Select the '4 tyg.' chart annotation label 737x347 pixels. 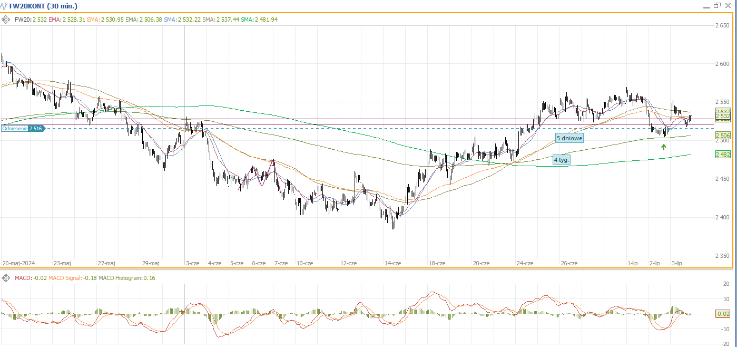(562, 159)
